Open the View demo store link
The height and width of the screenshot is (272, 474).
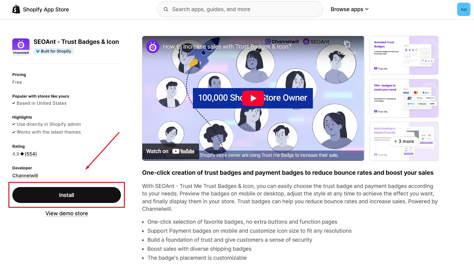(67, 213)
